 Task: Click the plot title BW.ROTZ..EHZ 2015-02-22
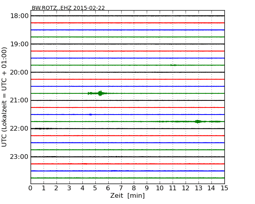pyautogui.click(x=68, y=8)
